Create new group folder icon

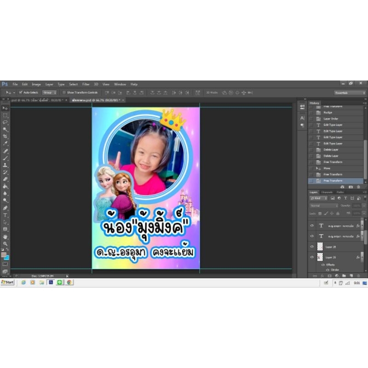(x=344, y=276)
